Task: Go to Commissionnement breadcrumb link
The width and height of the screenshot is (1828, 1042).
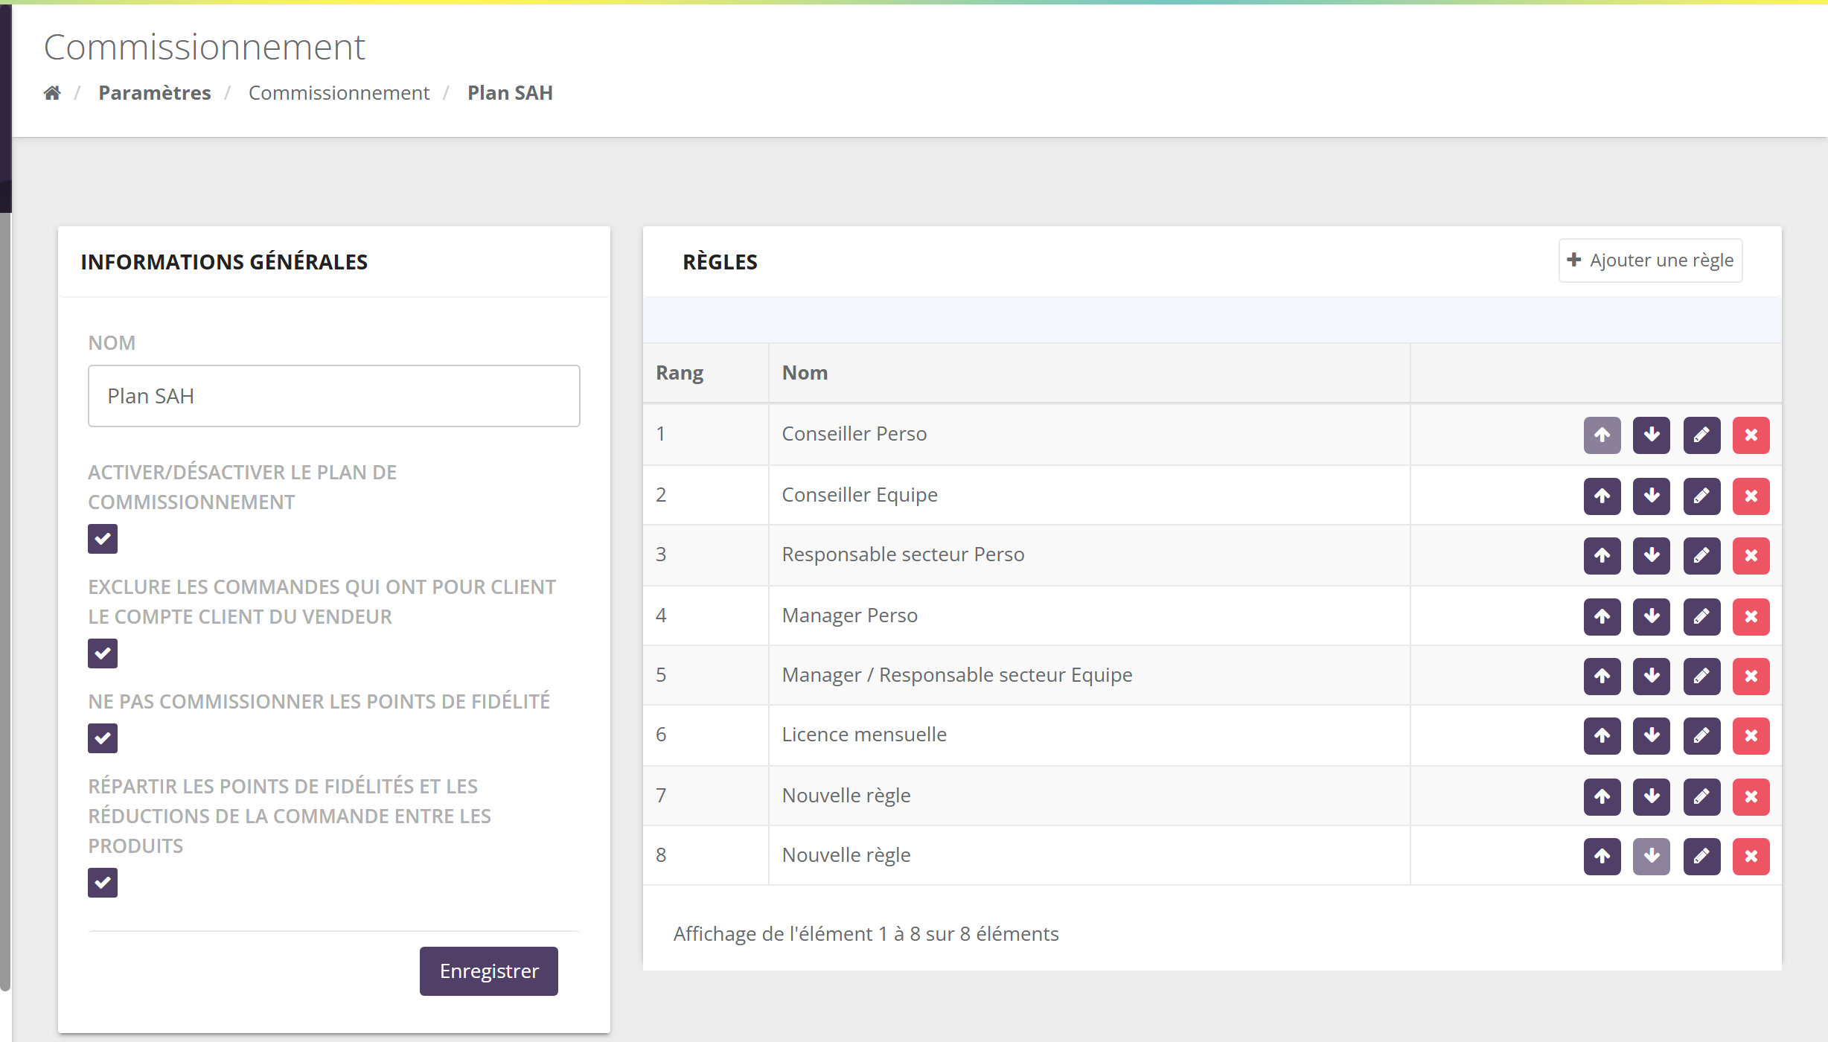Action: 339,93
